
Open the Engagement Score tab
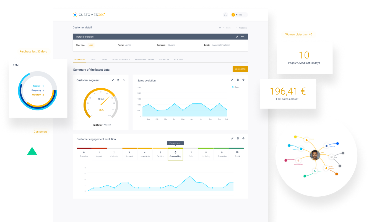[x=144, y=59]
